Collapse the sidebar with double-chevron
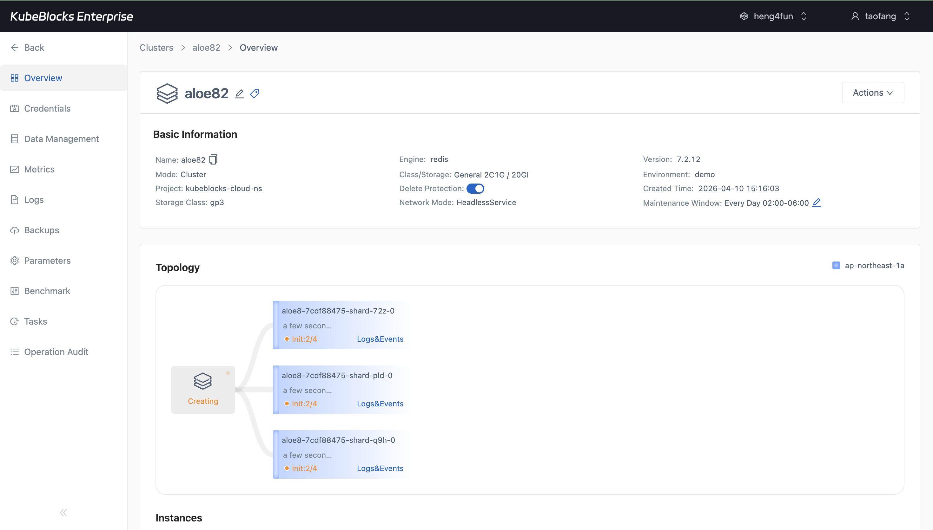Image resolution: width=933 pixels, height=530 pixels. [x=63, y=512]
